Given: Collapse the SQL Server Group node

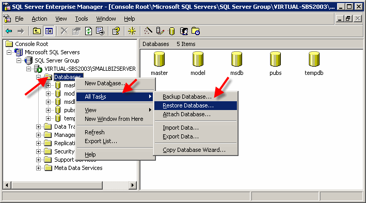Looking at the screenshot, I should [19, 60].
